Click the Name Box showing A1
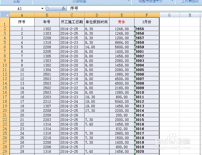This screenshot has width=202, height=155. [20, 9]
